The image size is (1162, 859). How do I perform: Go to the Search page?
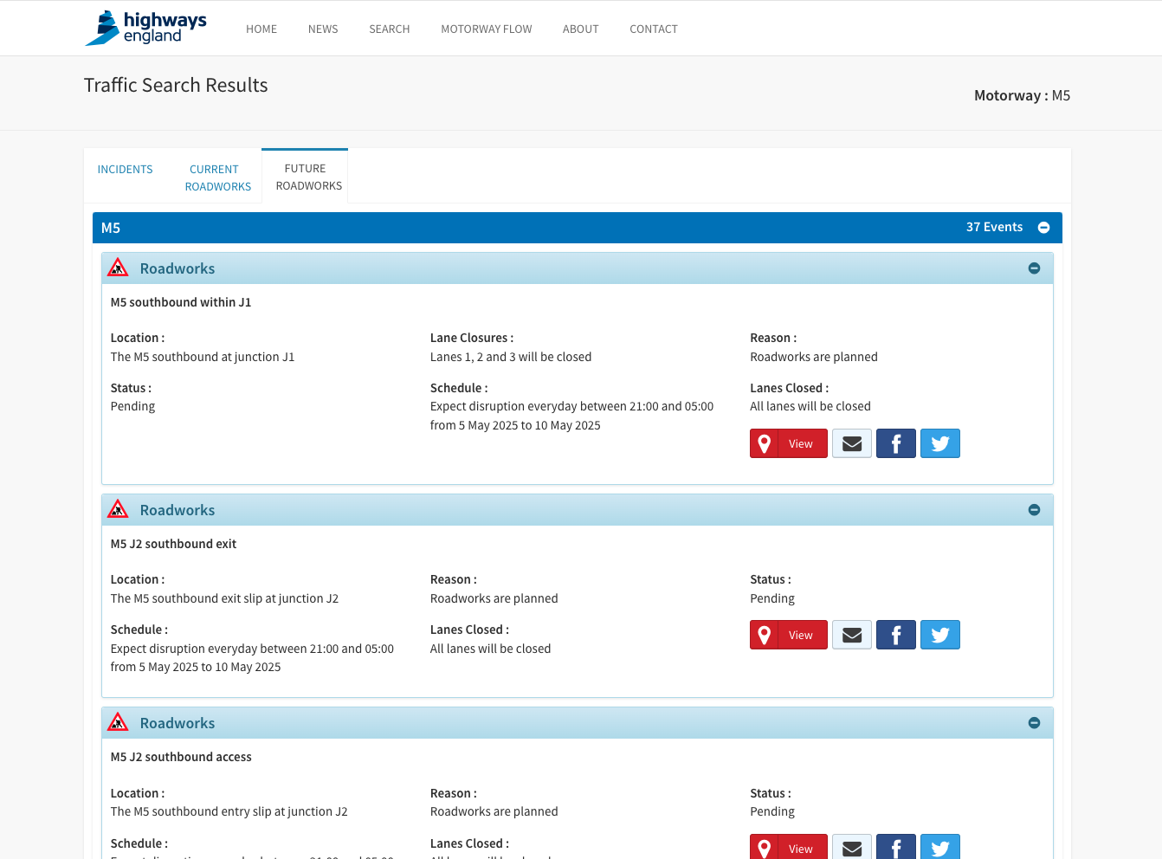[390, 29]
